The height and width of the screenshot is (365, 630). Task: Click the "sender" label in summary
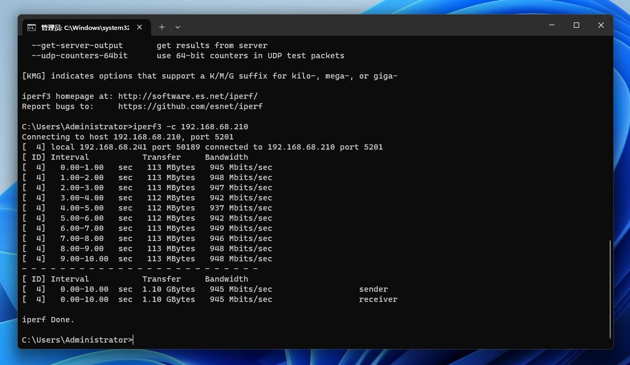coord(373,289)
